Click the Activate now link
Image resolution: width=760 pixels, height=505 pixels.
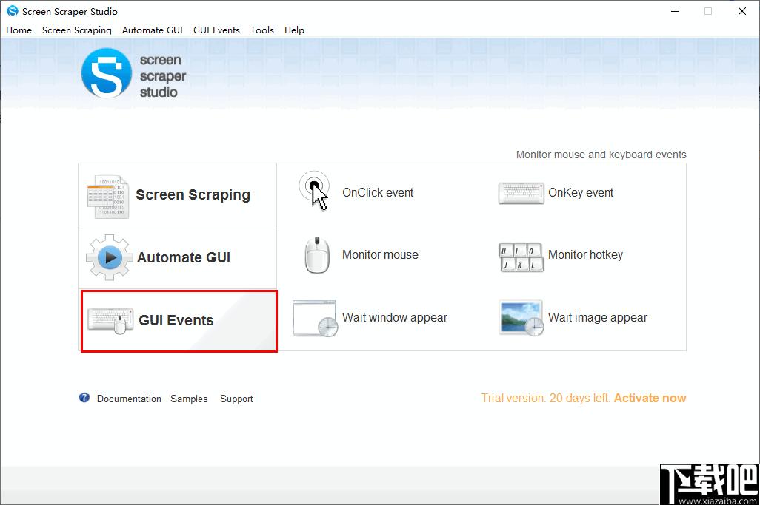(650, 398)
